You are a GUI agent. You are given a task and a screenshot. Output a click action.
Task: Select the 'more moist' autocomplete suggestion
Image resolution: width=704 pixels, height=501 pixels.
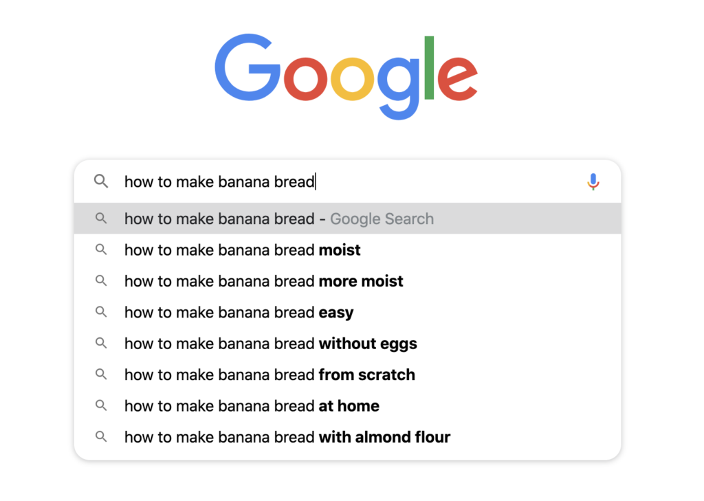click(263, 281)
